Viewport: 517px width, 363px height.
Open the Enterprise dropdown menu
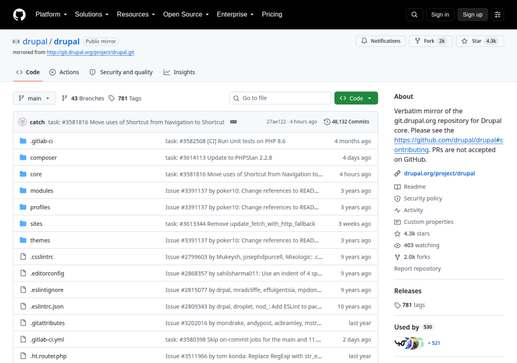tap(235, 15)
